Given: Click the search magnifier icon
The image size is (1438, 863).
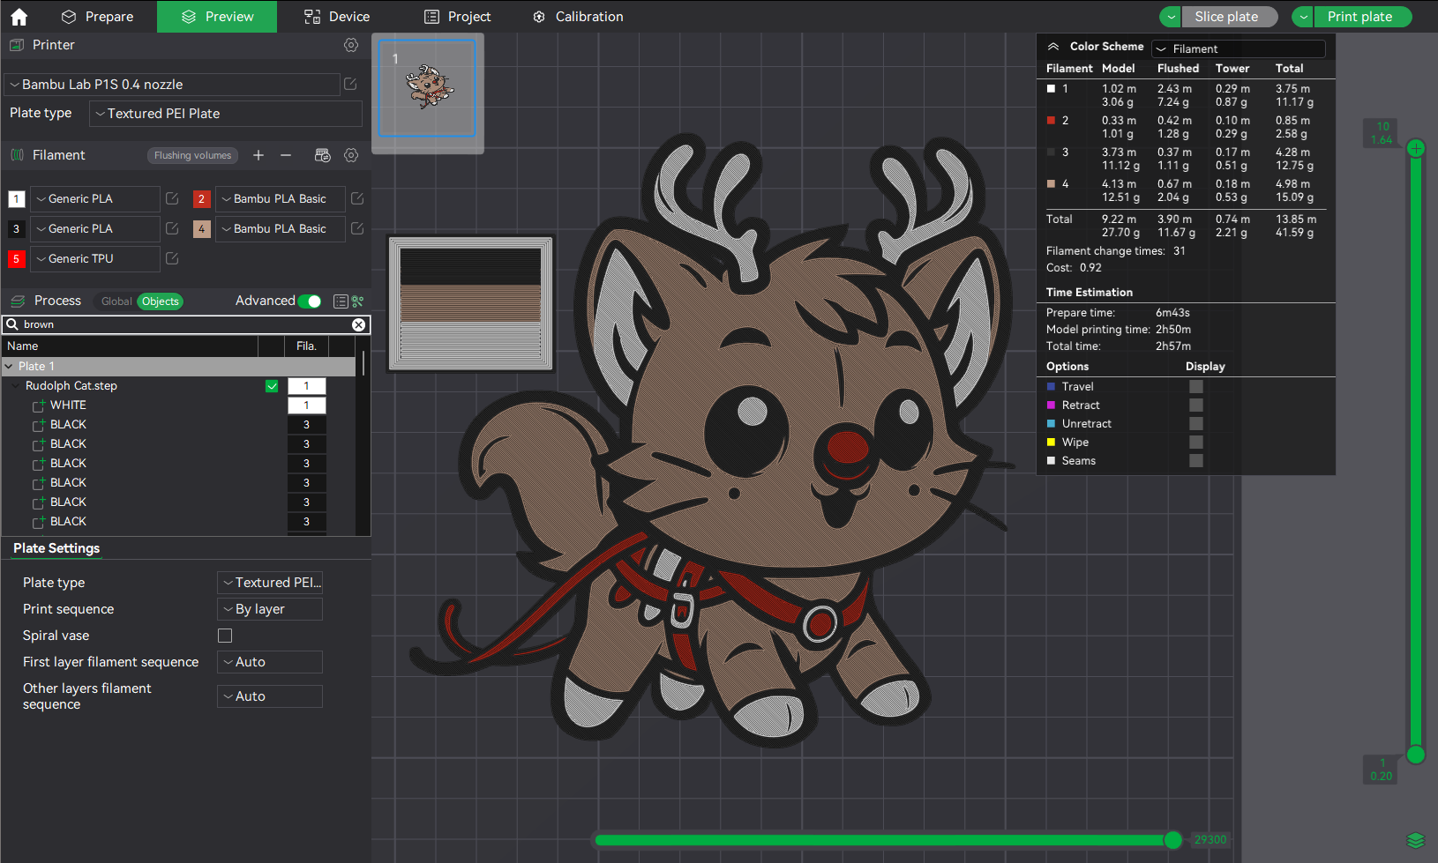Looking at the screenshot, I should (x=12, y=324).
